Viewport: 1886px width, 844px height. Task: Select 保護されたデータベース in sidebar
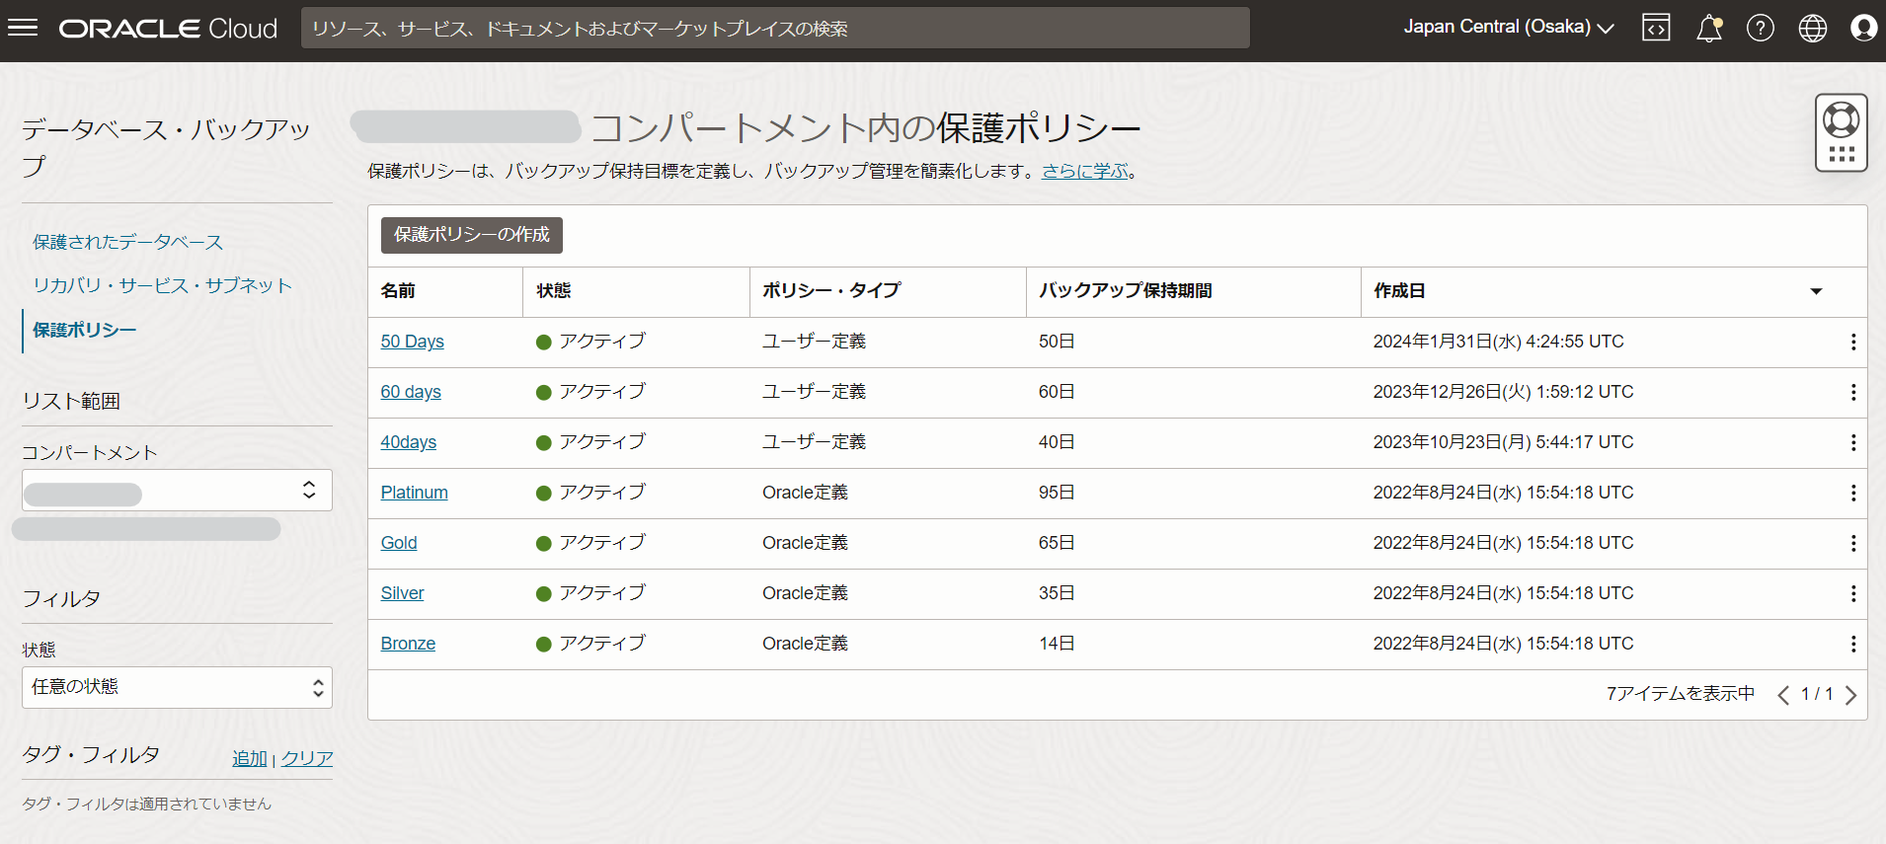(x=127, y=242)
